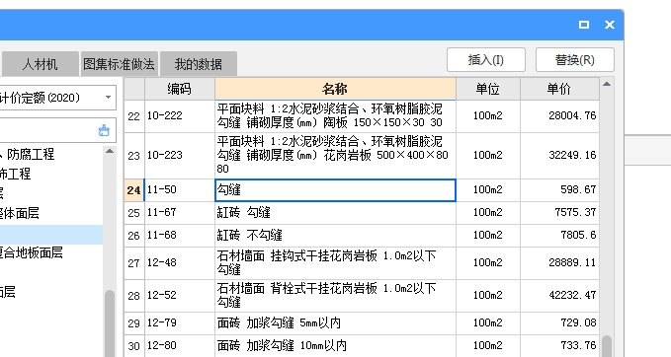Select the highlighted blue tree row

51,235
